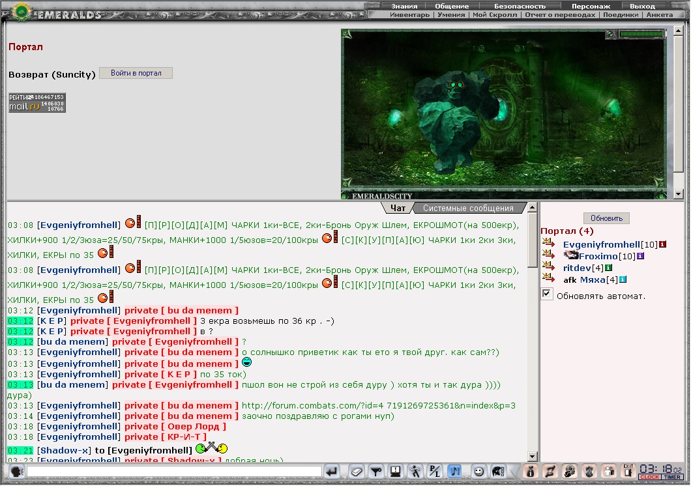The height and width of the screenshot is (486, 691).
Task: Switch to the Чат tab
Action: point(398,208)
